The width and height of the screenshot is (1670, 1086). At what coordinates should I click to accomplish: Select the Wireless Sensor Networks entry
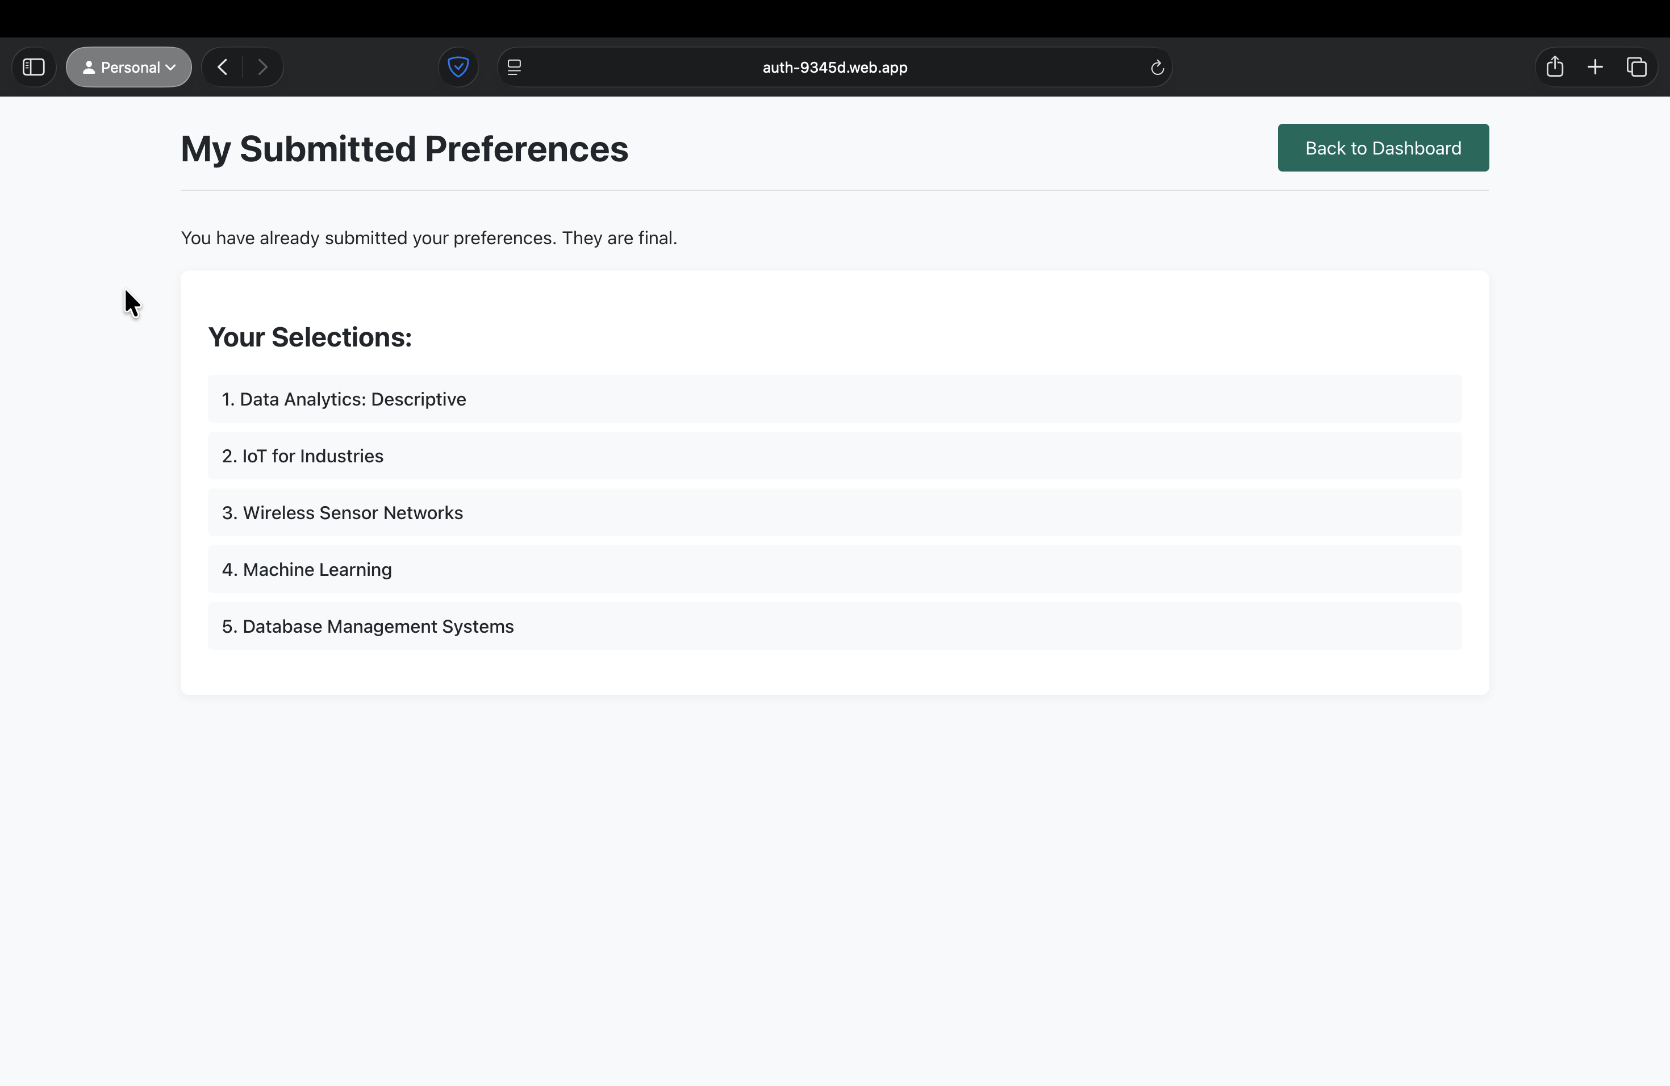(x=834, y=512)
